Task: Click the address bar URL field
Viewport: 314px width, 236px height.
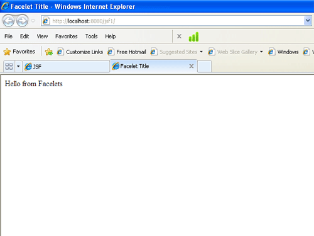Action: pos(176,21)
